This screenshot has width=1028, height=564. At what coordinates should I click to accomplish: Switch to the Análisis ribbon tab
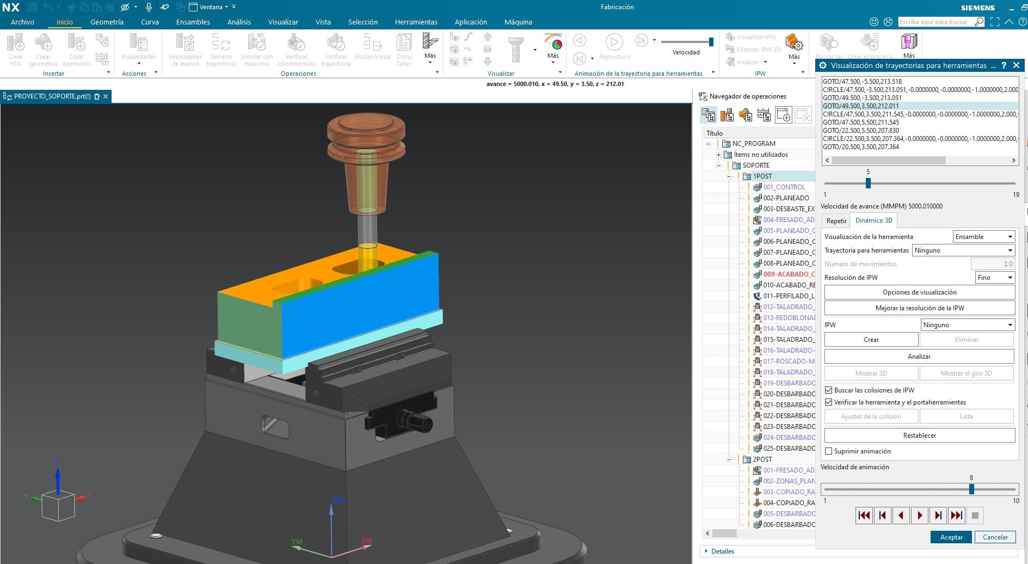coord(239,22)
